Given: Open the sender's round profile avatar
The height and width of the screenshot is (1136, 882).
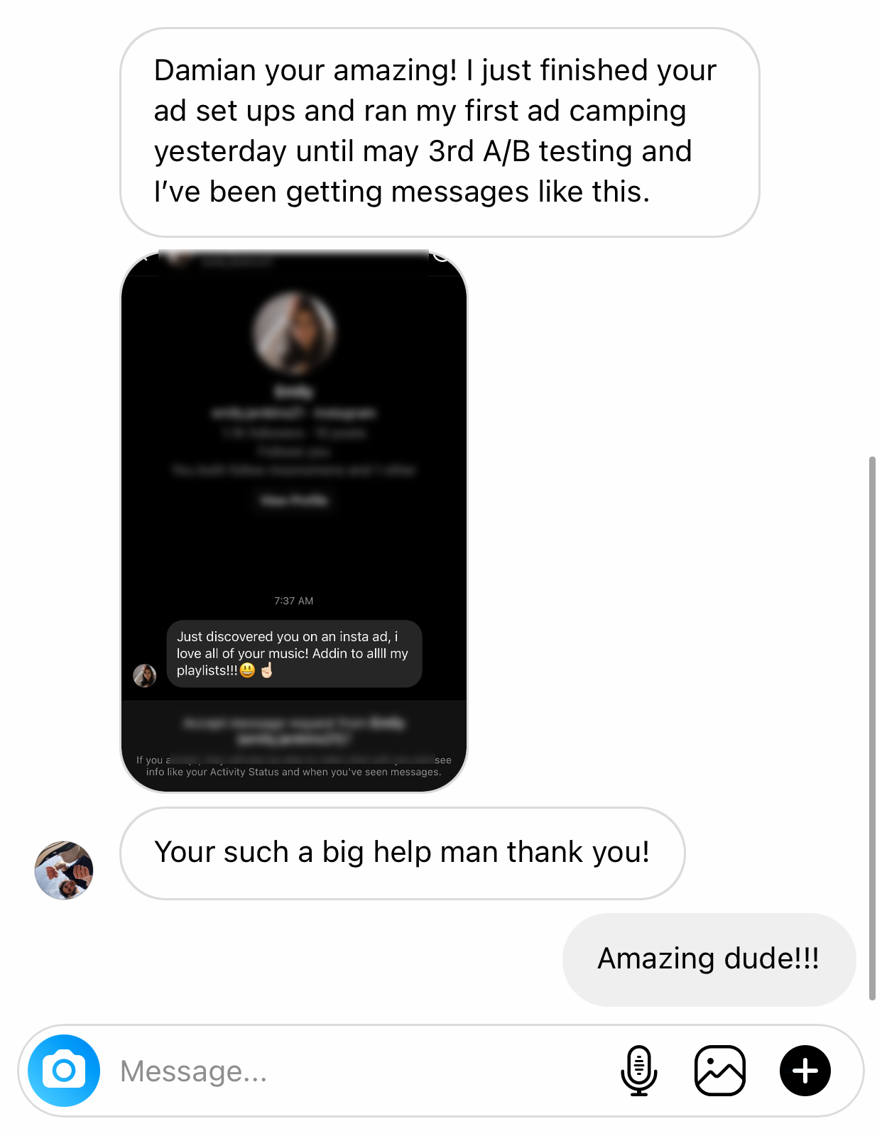Looking at the screenshot, I should 64,870.
